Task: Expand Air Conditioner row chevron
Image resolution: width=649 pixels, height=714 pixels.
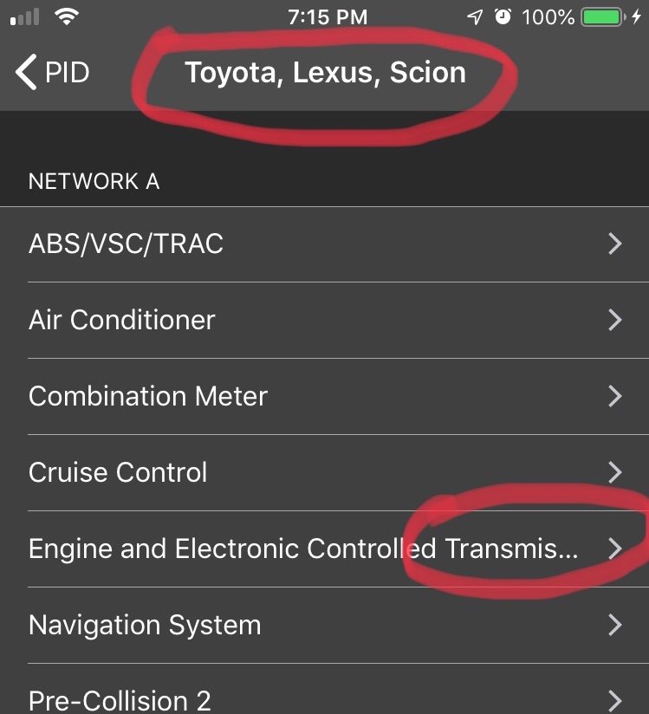Action: pos(615,320)
